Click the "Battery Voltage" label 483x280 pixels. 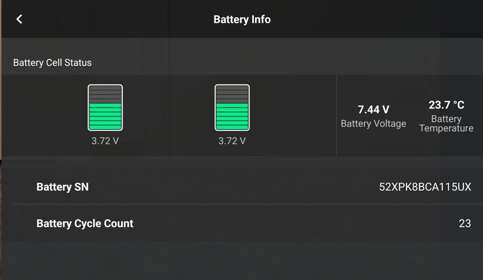click(373, 124)
